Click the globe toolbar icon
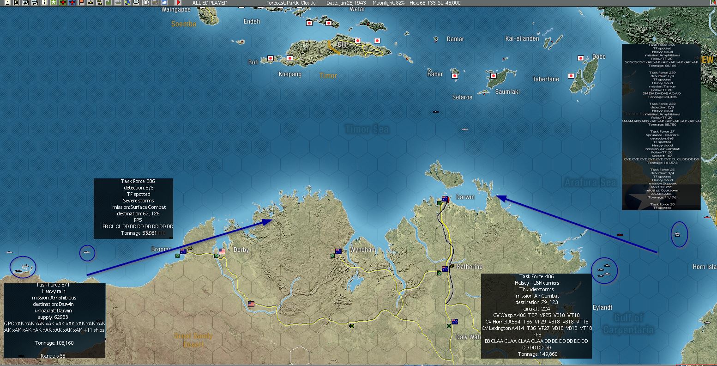The width and height of the screenshot is (717, 366). (127, 3)
